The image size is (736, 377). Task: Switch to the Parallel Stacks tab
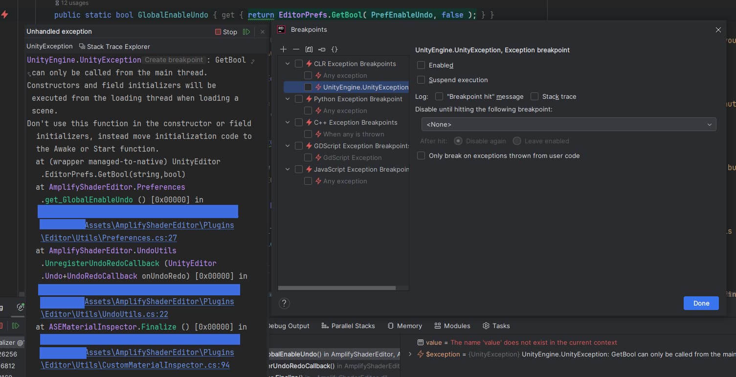(348, 326)
